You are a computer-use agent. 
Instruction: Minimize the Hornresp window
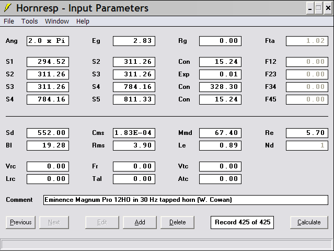point(310,8)
